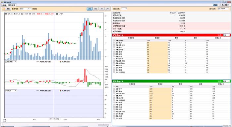This screenshot has height=127, width=232.
Task: Switch to the second tab in the tab strip
Action: [12, 5]
